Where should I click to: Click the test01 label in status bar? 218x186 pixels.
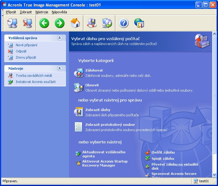pos(204,181)
